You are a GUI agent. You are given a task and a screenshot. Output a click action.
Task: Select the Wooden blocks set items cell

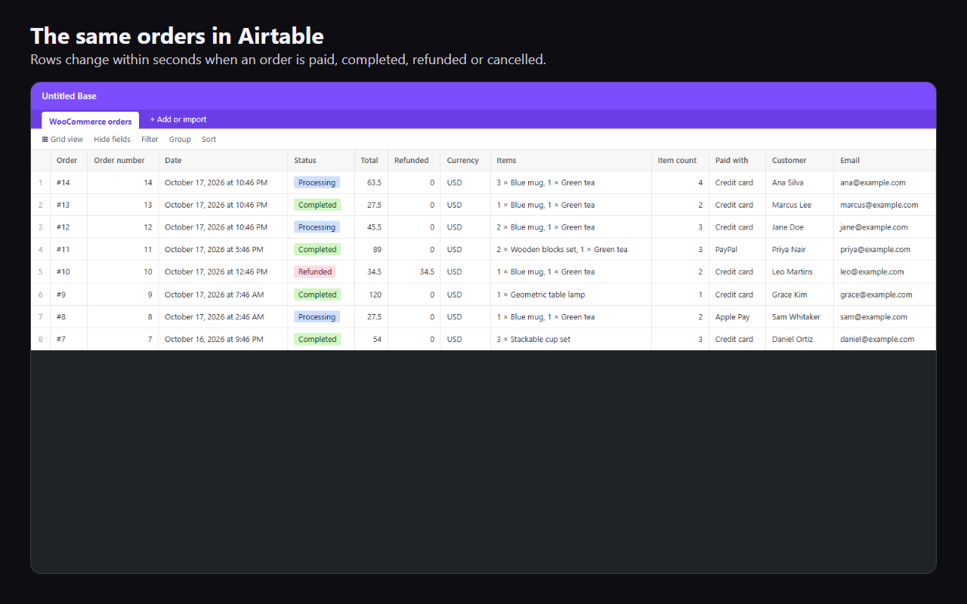571,249
